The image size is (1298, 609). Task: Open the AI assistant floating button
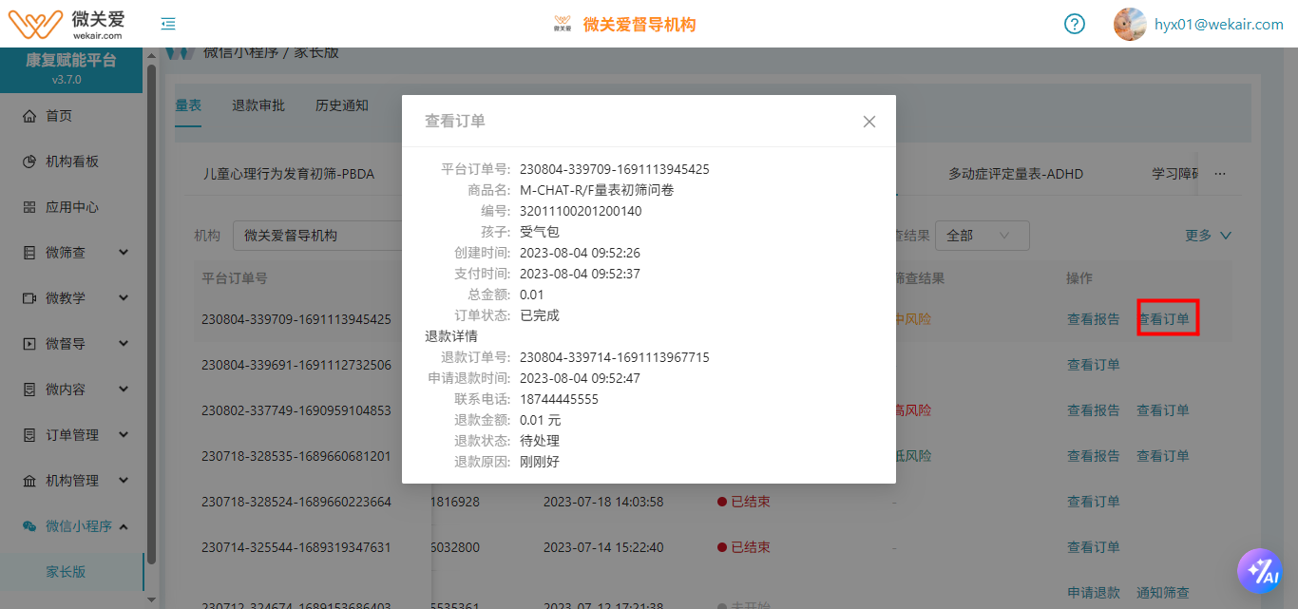point(1259,570)
